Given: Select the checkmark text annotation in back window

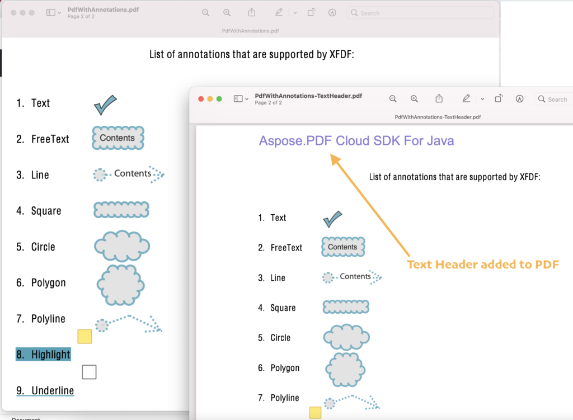Looking at the screenshot, I should coord(105,105).
